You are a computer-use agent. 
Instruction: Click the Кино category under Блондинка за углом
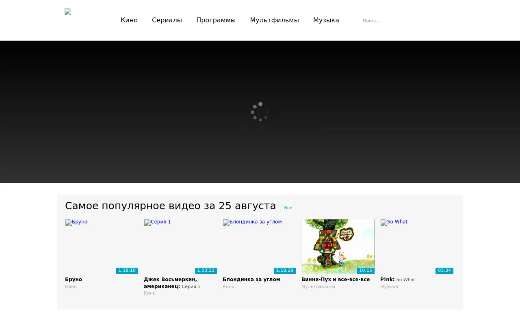click(x=228, y=287)
